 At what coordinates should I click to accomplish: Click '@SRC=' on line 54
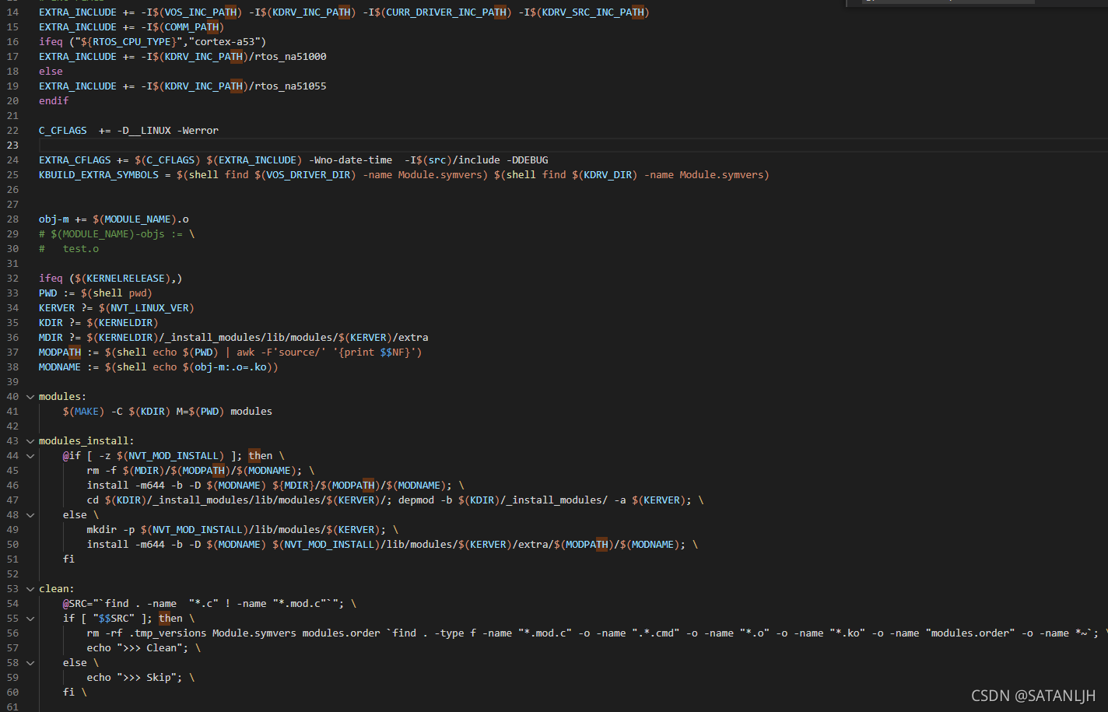point(78,604)
